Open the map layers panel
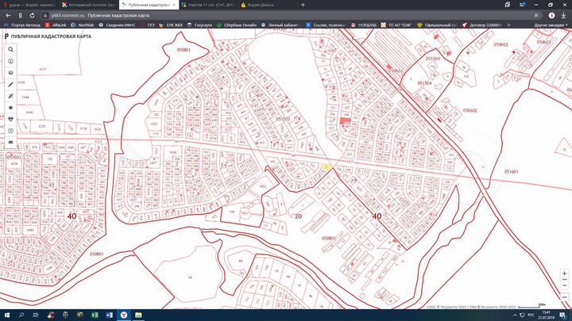The height and width of the screenshot is (321, 572). tap(10, 72)
